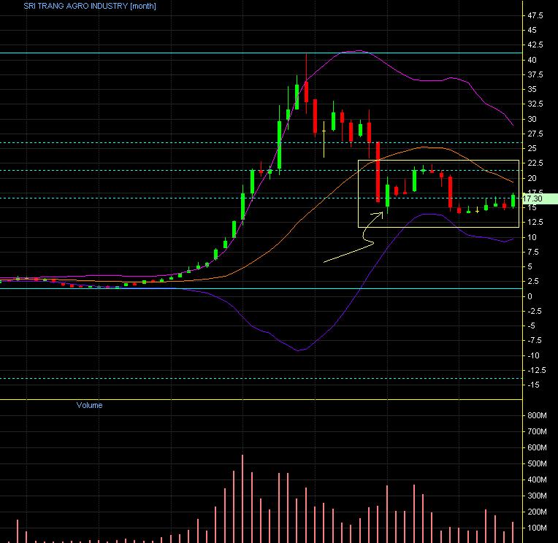Select the 100M volume axis label

538,528
